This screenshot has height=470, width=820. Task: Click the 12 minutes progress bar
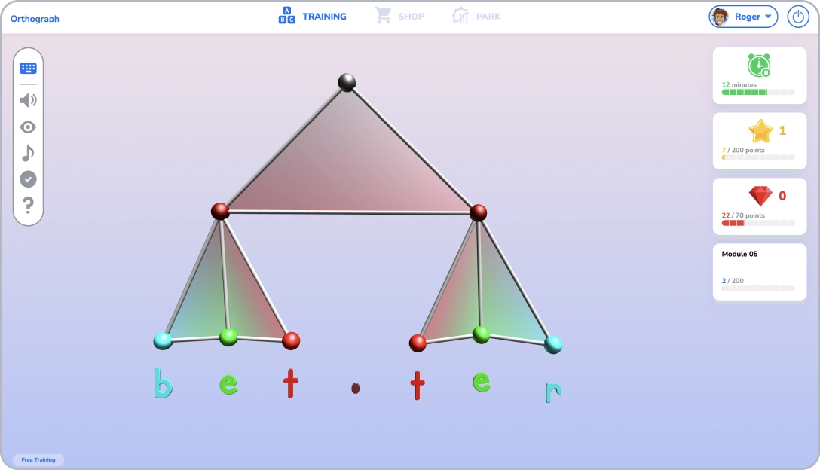tap(759, 93)
